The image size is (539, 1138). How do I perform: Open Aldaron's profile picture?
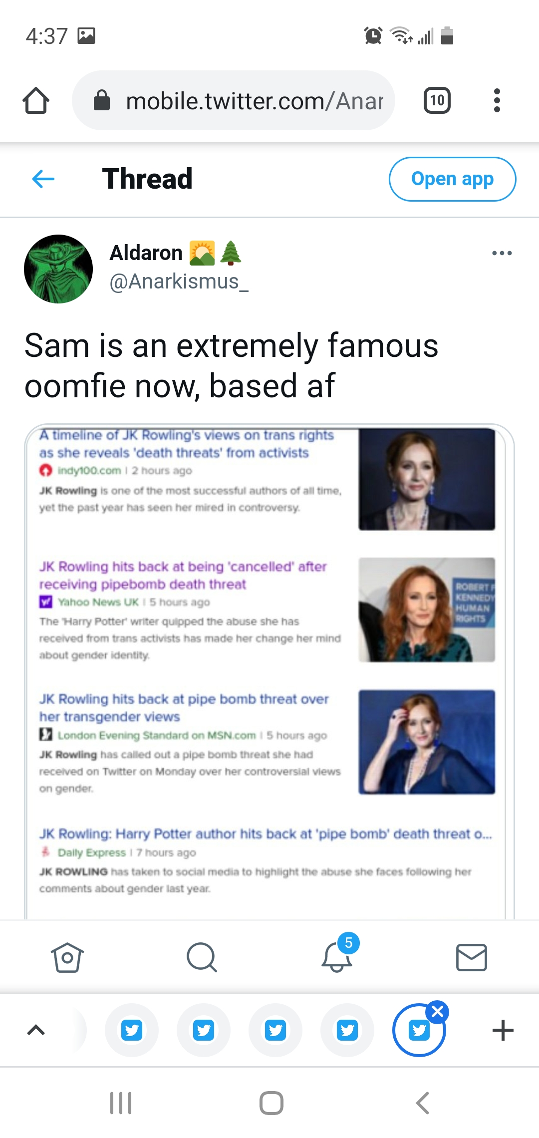click(x=58, y=269)
